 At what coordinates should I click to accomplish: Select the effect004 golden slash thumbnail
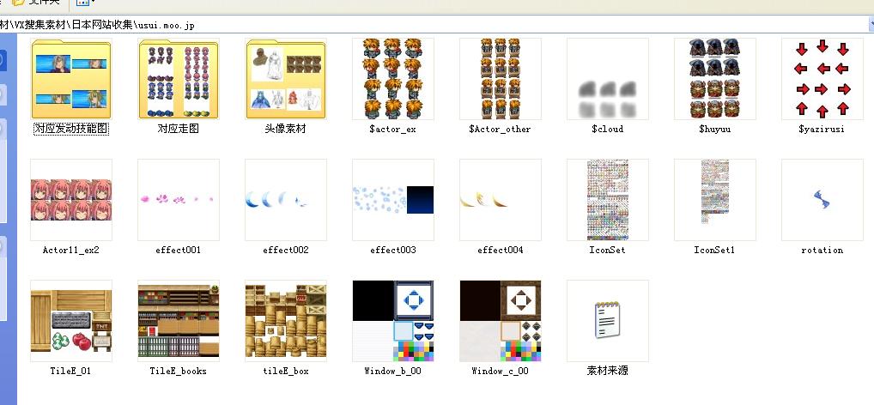(500, 200)
